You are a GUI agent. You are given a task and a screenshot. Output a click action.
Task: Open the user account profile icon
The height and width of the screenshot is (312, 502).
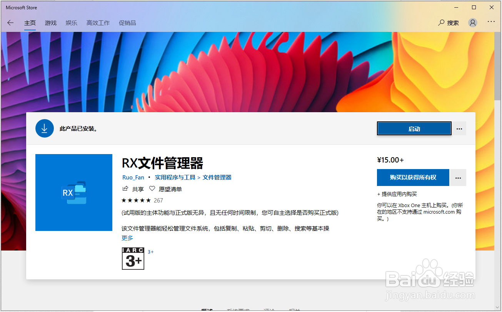click(x=473, y=23)
